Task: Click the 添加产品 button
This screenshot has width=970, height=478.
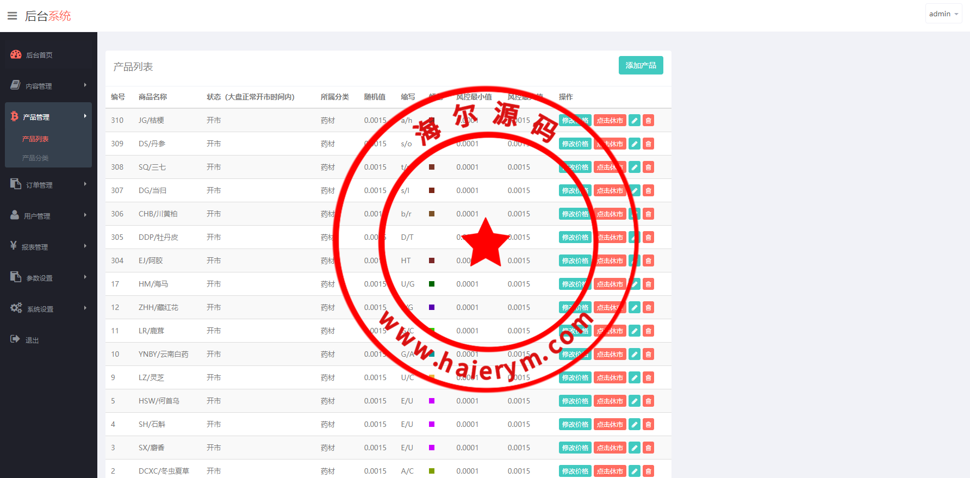Action: 641,65
